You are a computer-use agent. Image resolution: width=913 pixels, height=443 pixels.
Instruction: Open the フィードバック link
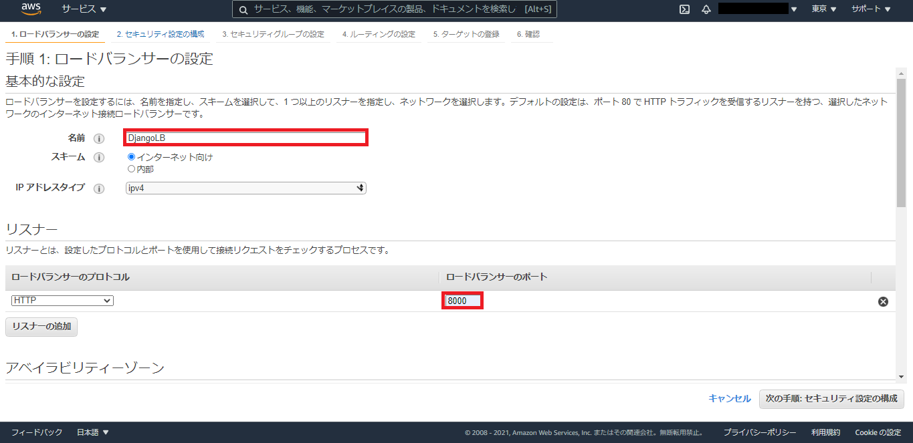point(37,432)
